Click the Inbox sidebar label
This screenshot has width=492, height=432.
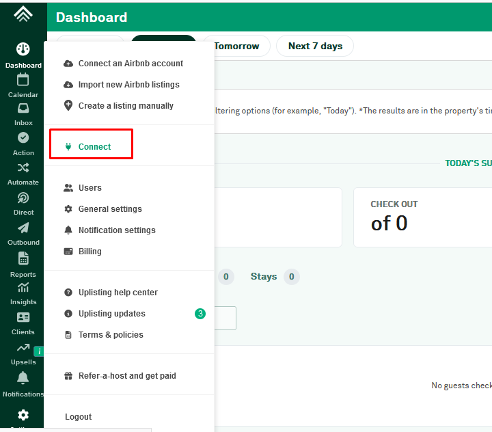coord(23,123)
